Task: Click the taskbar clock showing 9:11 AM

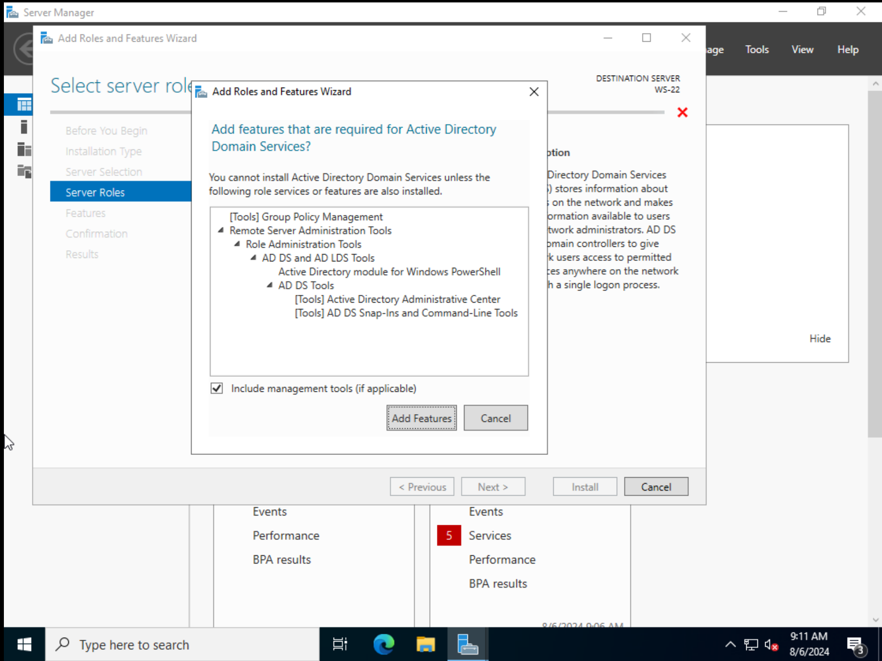Action: (809, 644)
